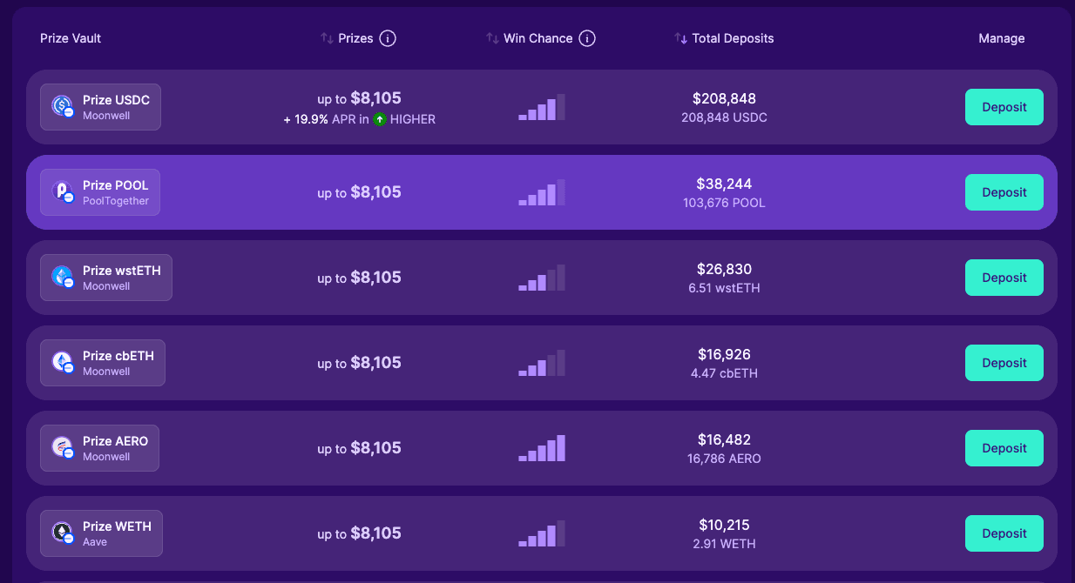This screenshot has height=583, width=1075.
Task: Click the Prize USDC win chance bars
Action: 542,107
